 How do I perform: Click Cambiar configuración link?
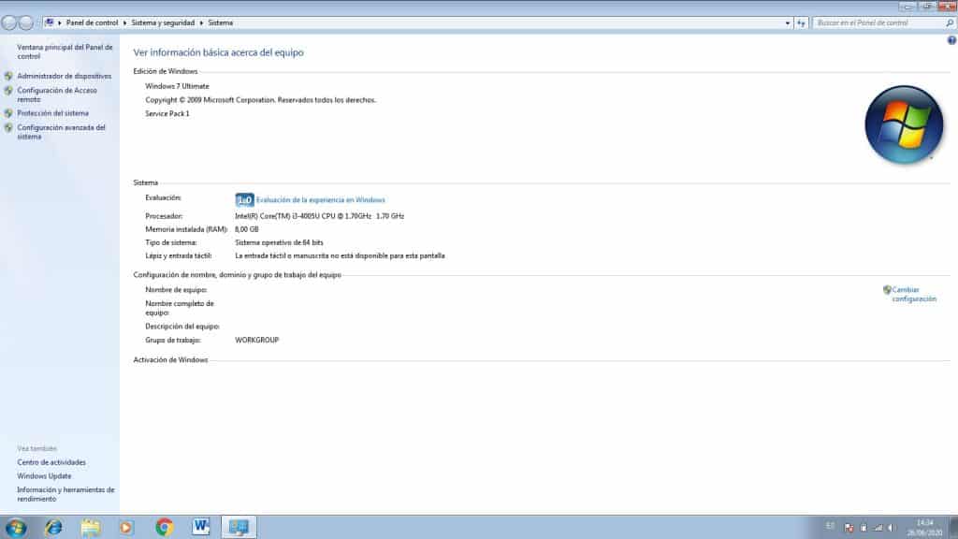[x=914, y=295]
